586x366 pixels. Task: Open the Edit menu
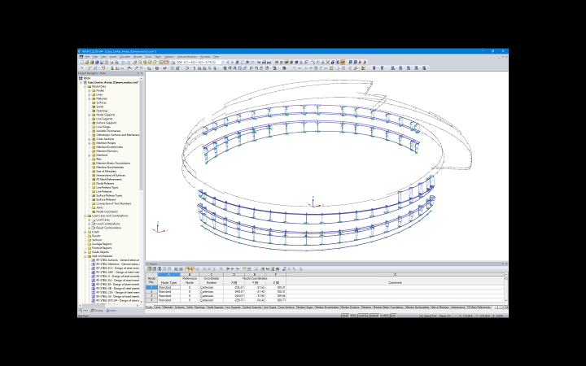(95, 57)
